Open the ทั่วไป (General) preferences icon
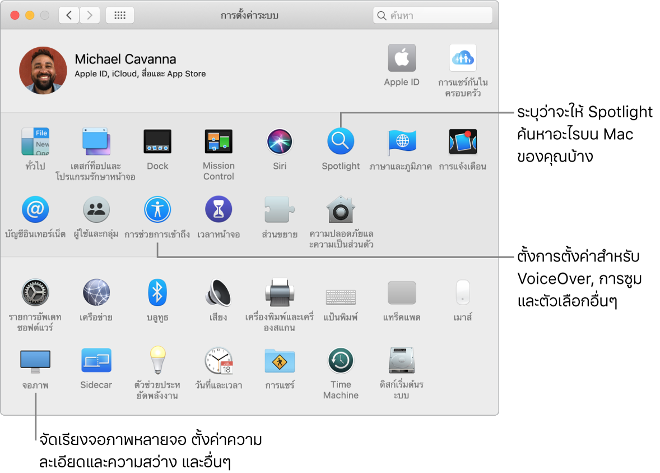The image size is (660, 473). point(35,141)
